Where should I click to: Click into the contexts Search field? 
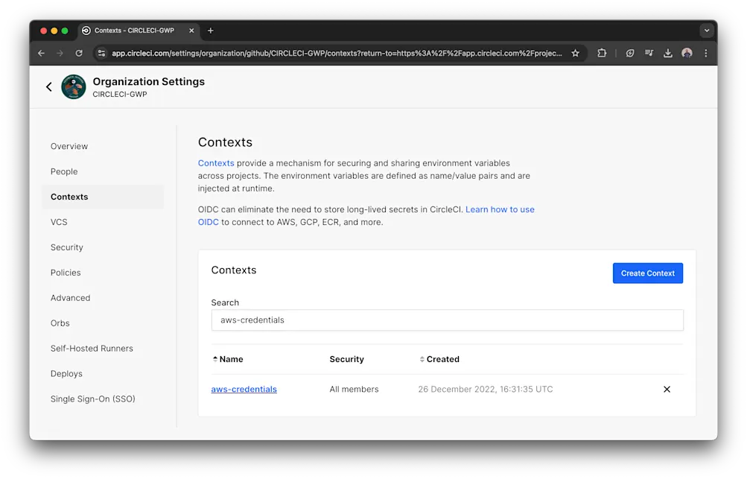point(447,320)
